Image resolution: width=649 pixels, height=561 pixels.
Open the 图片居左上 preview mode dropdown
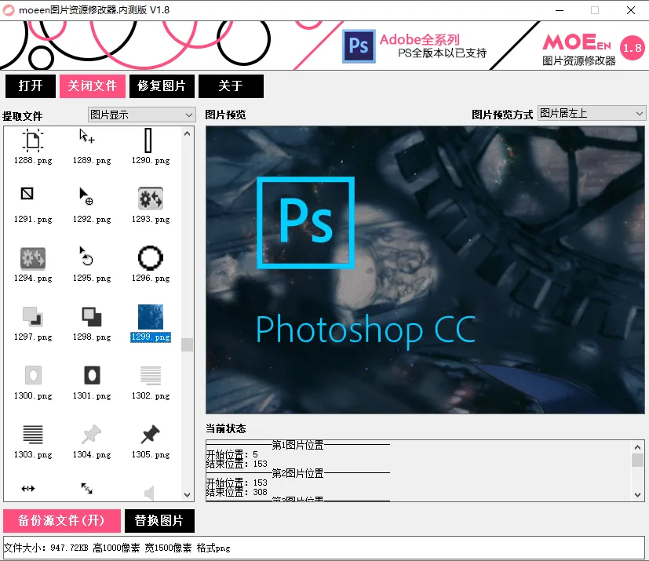pyautogui.click(x=592, y=113)
